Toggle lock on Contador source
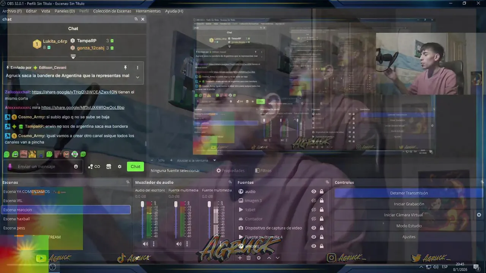The height and width of the screenshot is (273, 486). (322, 219)
